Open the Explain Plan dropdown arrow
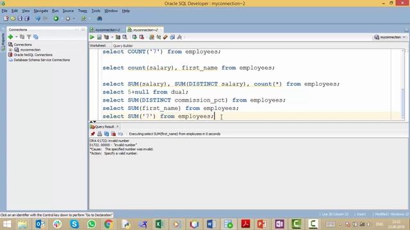Viewport: 410px width, 230px height. [112, 37]
